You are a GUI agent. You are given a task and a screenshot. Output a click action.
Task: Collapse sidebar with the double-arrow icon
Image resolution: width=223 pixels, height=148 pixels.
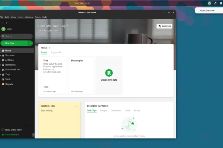tap(33, 135)
